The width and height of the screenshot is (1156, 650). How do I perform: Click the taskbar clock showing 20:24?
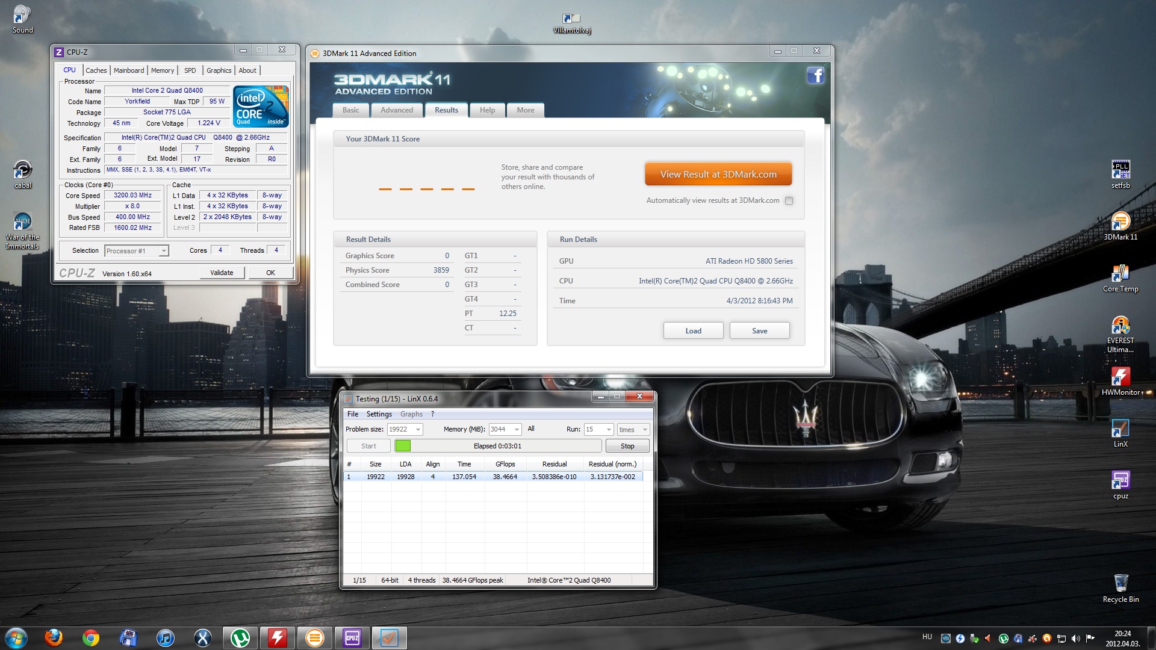1122,639
